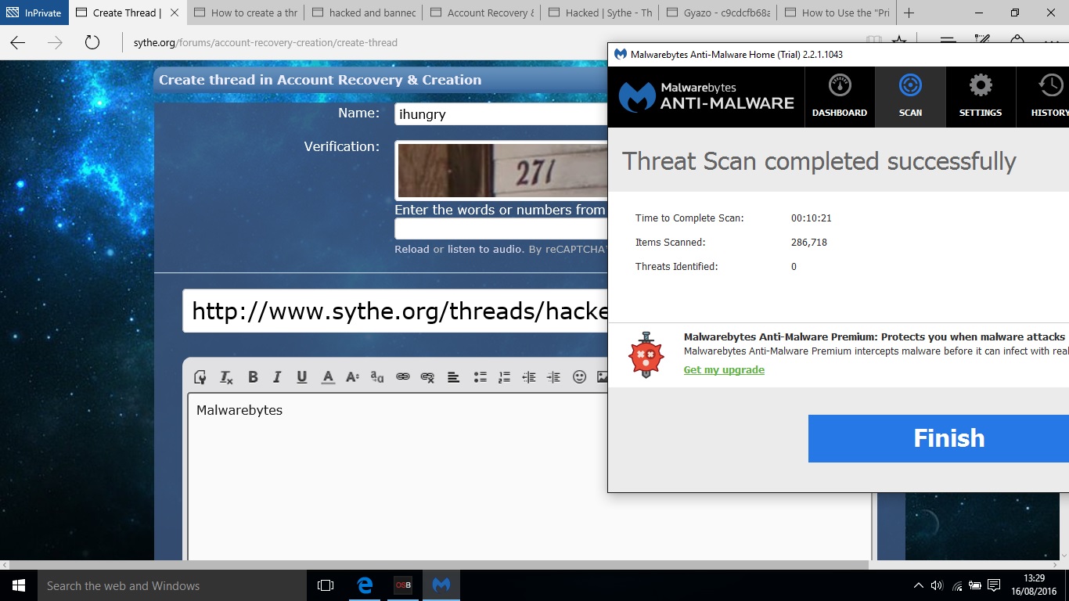Image resolution: width=1069 pixels, height=601 pixels.
Task: Click the browser Back arrow
Action: click(x=17, y=42)
